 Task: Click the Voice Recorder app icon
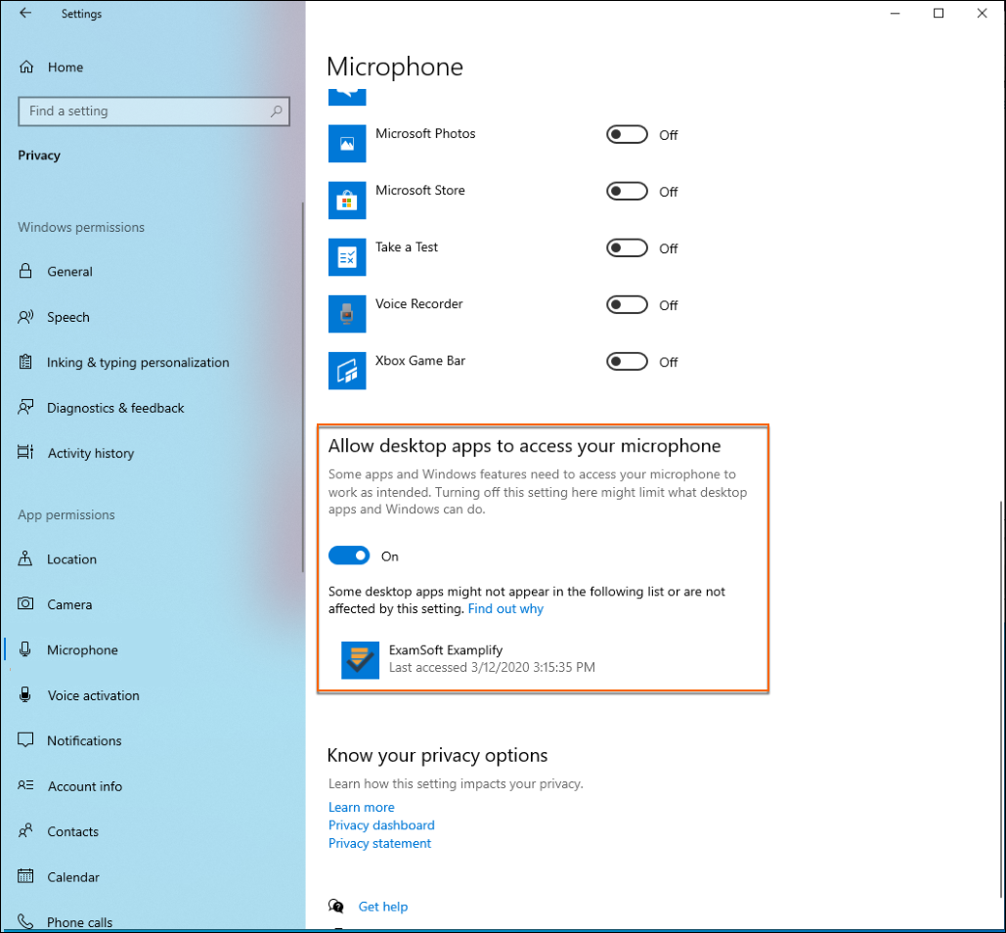(347, 314)
